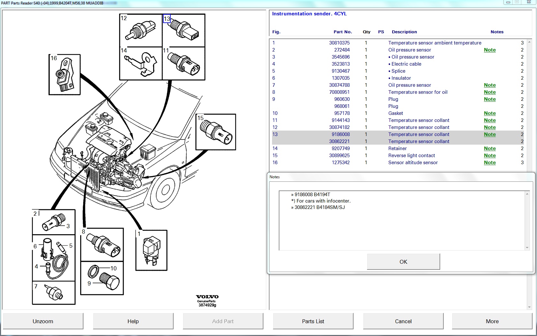Minimize the PART Parts Reader window
Screen dimensions: 537x336
pos(508,2)
